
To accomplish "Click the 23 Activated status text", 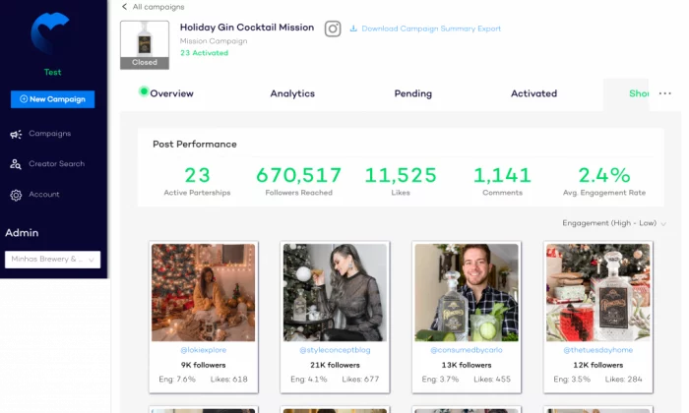I will tap(205, 53).
